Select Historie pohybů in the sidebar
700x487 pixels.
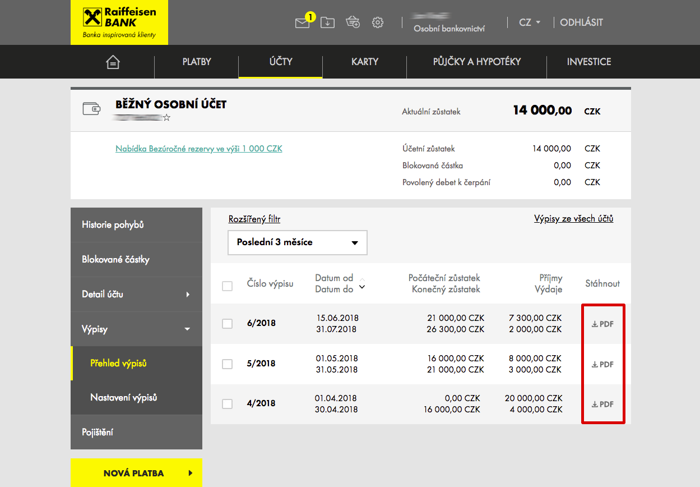pos(136,224)
